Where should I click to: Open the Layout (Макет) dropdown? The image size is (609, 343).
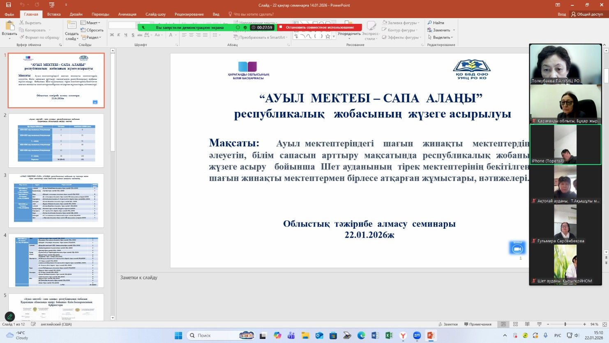click(90, 23)
